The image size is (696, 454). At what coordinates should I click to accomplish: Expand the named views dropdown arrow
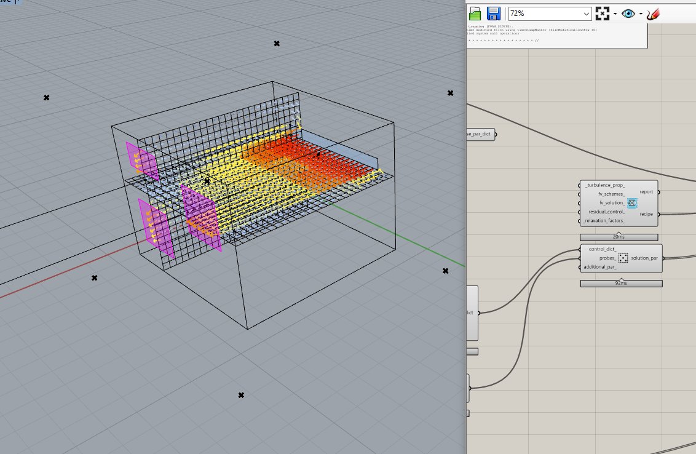pyautogui.click(x=641, y=14)
